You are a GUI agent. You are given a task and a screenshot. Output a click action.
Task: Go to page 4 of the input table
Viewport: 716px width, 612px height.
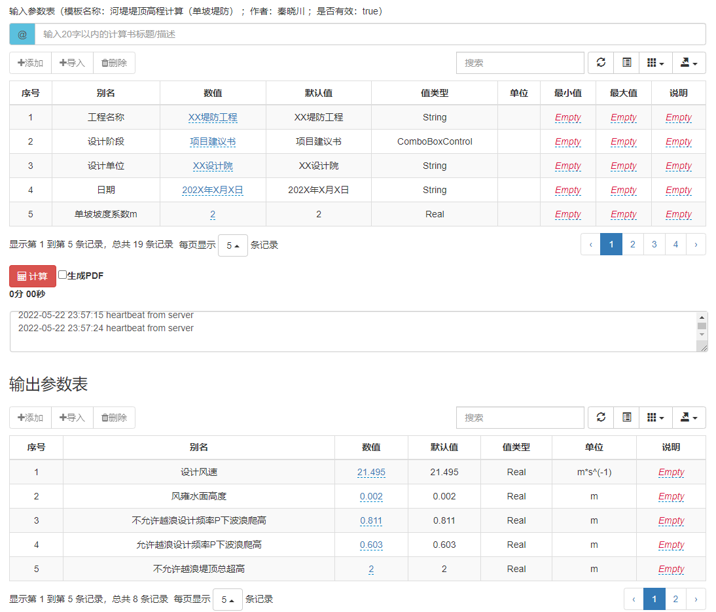(675, 243)
